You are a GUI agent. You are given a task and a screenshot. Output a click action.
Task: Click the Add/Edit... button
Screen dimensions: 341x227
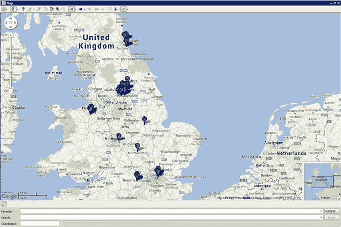coord(332,211)
